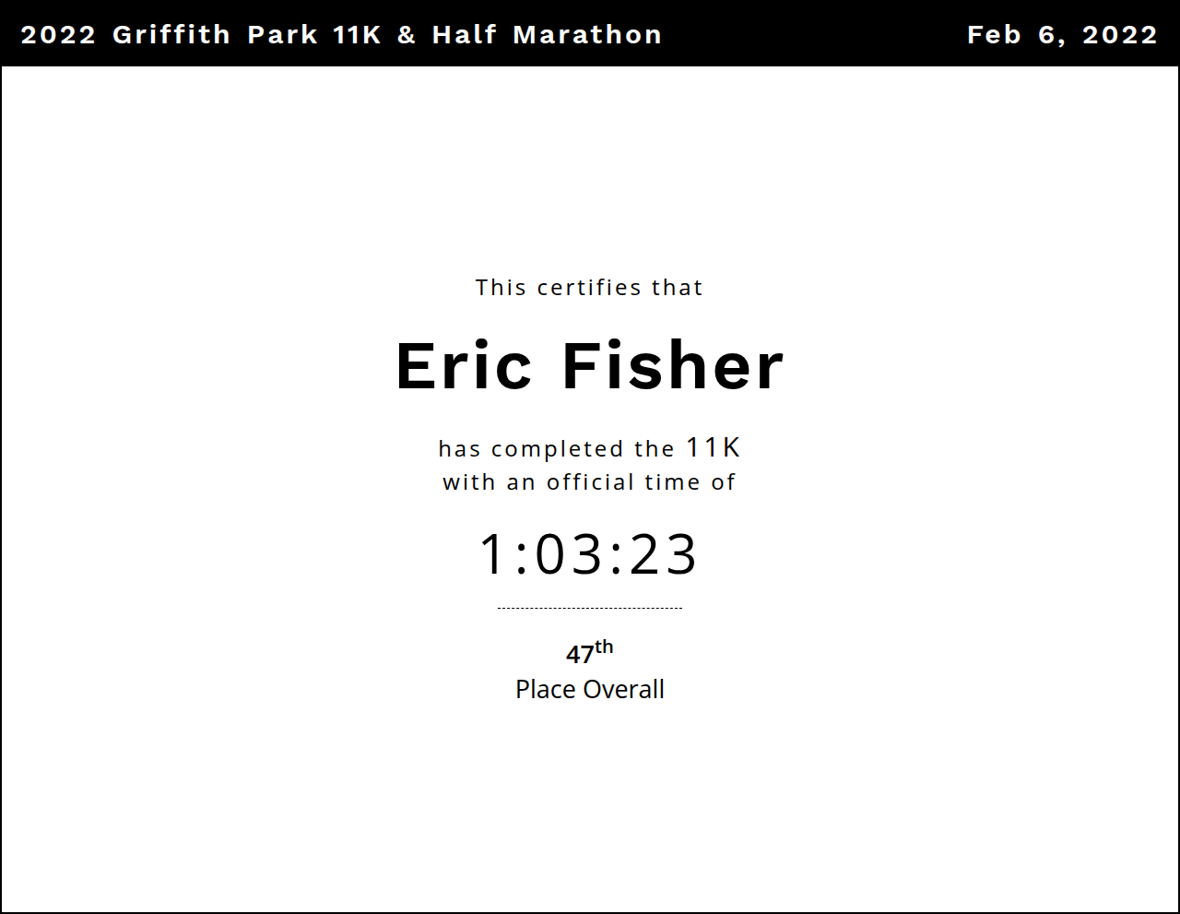Click the "This certifies that" line
The height and width of the screenshot is (914, 1180).
pos(589,288)
